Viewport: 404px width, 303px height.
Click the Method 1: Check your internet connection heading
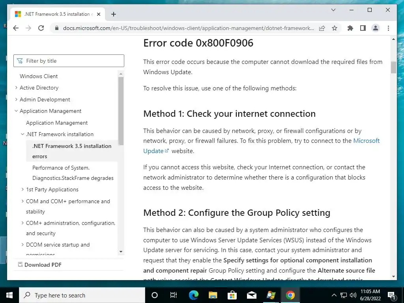click(229, 114)
